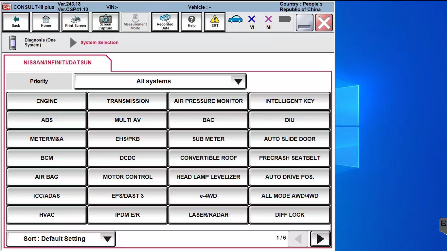Click the Ver.CSP41.10 version text
447x251 pixels.
pyautogui.click(x=73, y=9)
